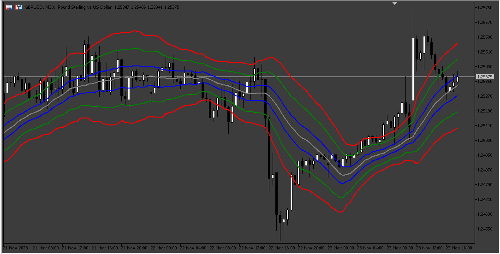Click the 21 Nov 20:00 time label
Screen dimensions: 500x254
pyautogui.click(x=134, y=248)
